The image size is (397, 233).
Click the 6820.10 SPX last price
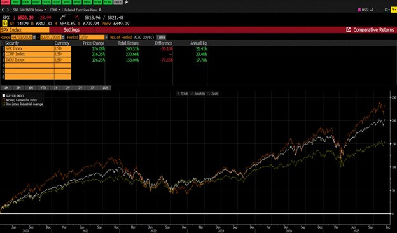(25, 17)
